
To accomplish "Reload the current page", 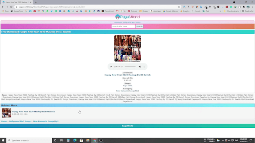I will coord(11,7).
